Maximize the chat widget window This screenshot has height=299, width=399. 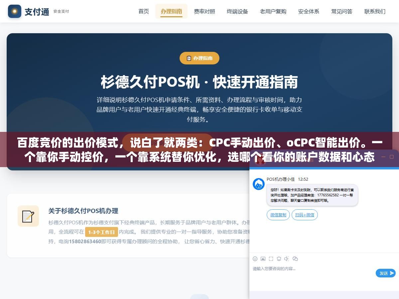(391, 157)
